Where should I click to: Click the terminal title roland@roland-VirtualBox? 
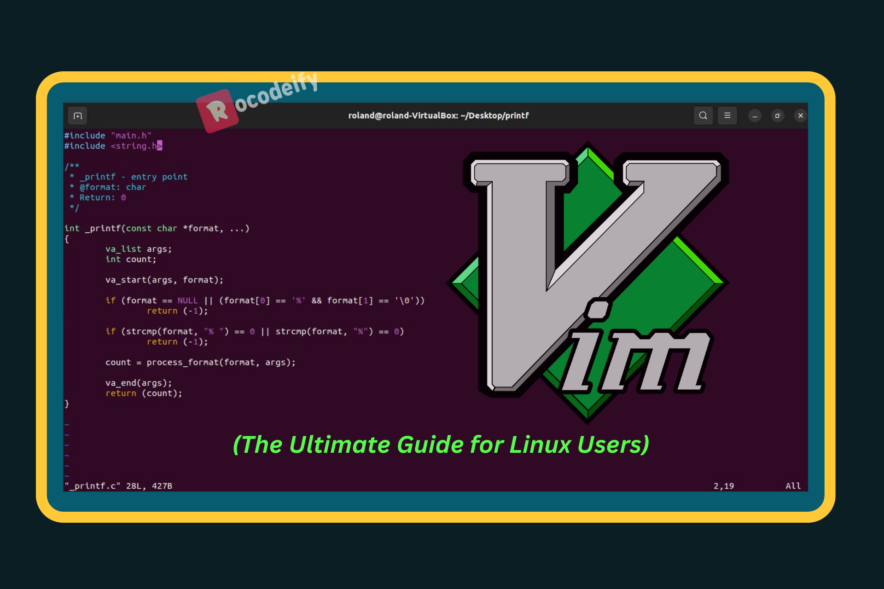point(438,115)
